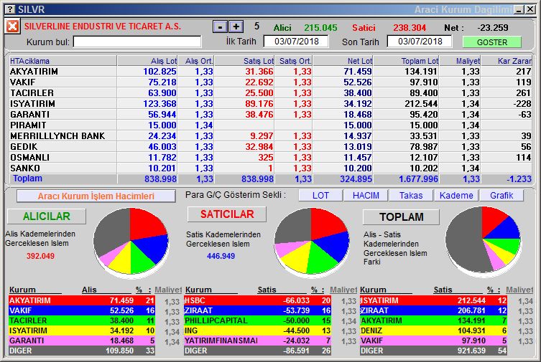Switch display to HACIM
541x362 pixels.
[366, 196]
